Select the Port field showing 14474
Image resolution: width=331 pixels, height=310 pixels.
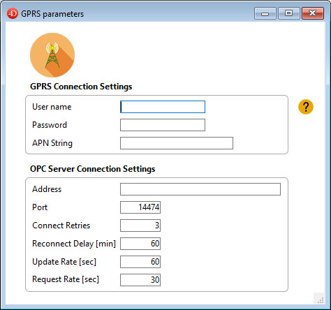[x=140, y=207]
